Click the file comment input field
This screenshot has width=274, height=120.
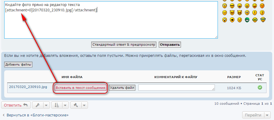click(176, 87)
